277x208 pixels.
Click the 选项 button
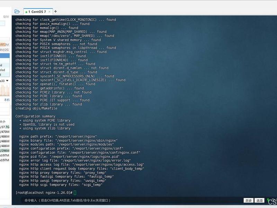point(259,200)
